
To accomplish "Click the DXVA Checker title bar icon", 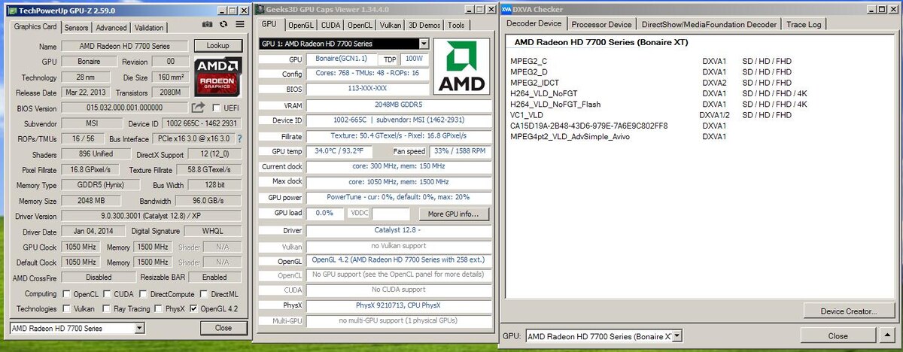I will [x=506, y=8].
